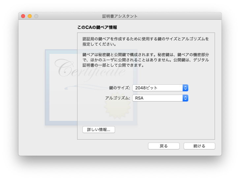This screenshot has height=180, width=240.
Task: Open the アルゴリズム dropdown showing RSA
Action: [x=160, y=98]
